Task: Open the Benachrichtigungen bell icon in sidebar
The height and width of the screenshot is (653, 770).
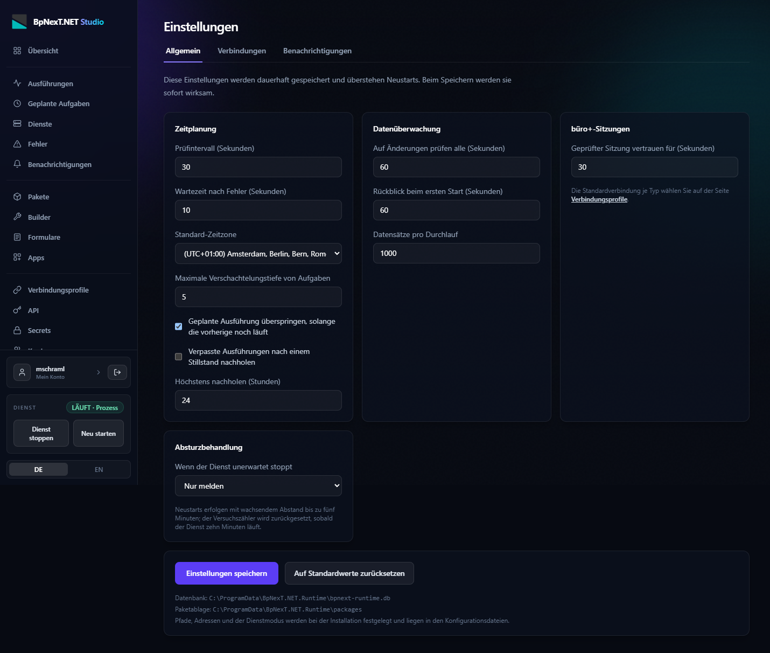Action: (17, 164)
